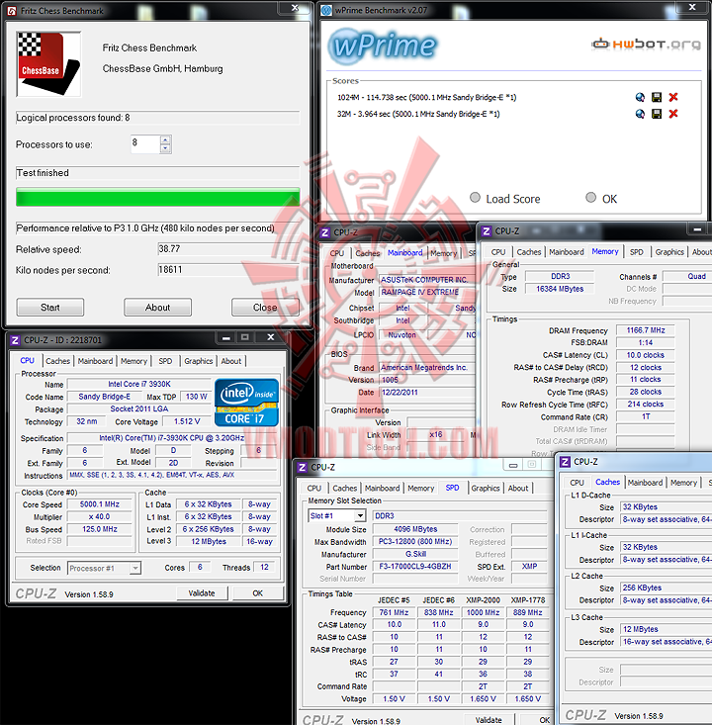712x725 pixels.
Task: Select the OK radio button in wPrime
Action: [591, 198]
